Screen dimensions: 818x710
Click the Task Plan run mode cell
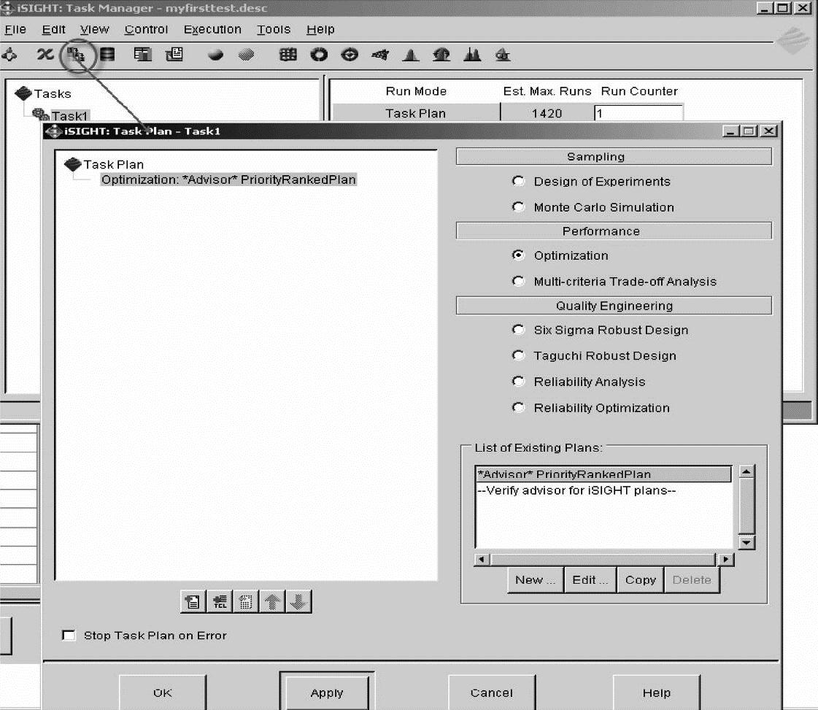pos(416,113)
